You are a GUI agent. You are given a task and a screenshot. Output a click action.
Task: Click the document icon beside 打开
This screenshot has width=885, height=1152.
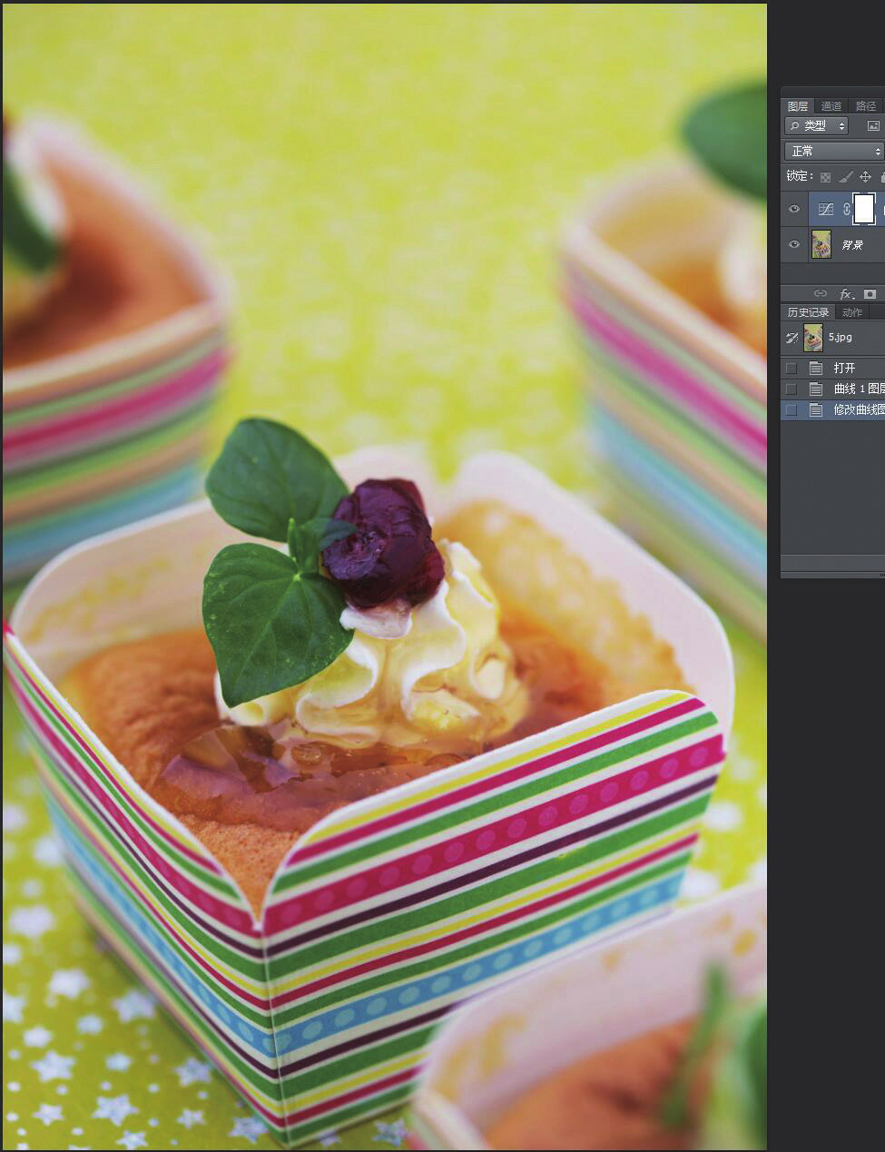(x=816, y=368)
